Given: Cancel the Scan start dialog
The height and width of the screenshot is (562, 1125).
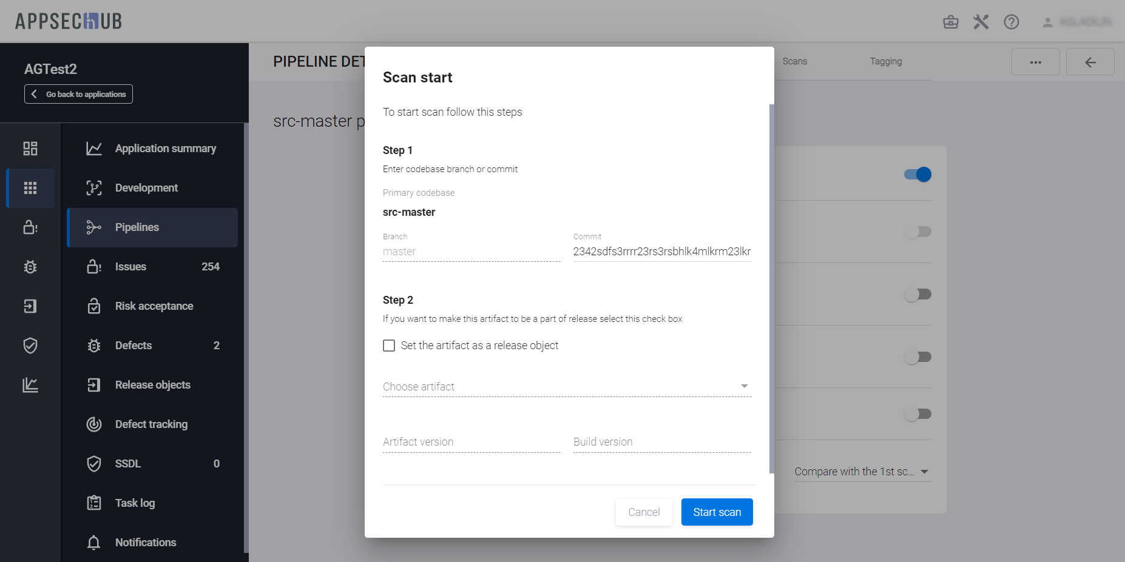Looking at the screenshot, I should 644,512.
